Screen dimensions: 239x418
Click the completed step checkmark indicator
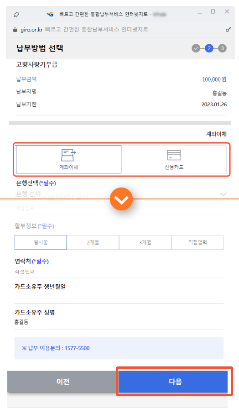(196, 48)
